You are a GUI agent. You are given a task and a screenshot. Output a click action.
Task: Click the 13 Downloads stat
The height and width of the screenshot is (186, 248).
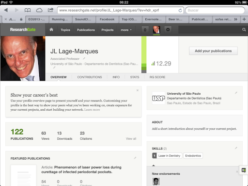(x=64, y=135)
